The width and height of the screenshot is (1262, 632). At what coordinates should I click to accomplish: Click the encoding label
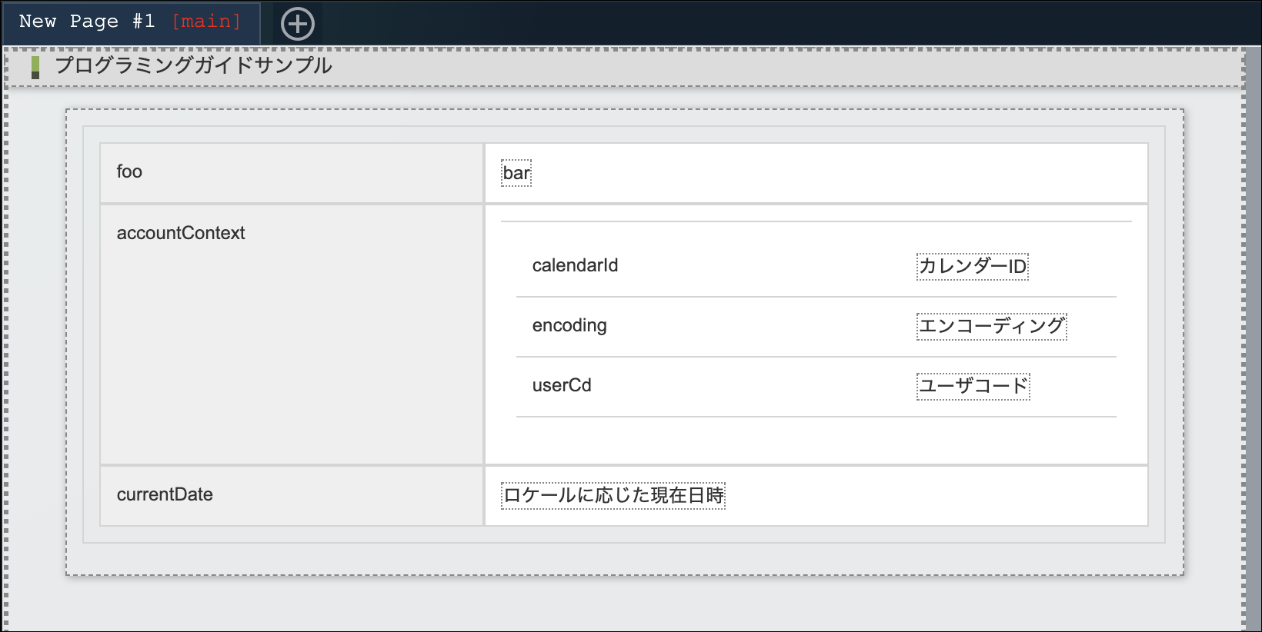pyautogui.click(x=569, y=325)
